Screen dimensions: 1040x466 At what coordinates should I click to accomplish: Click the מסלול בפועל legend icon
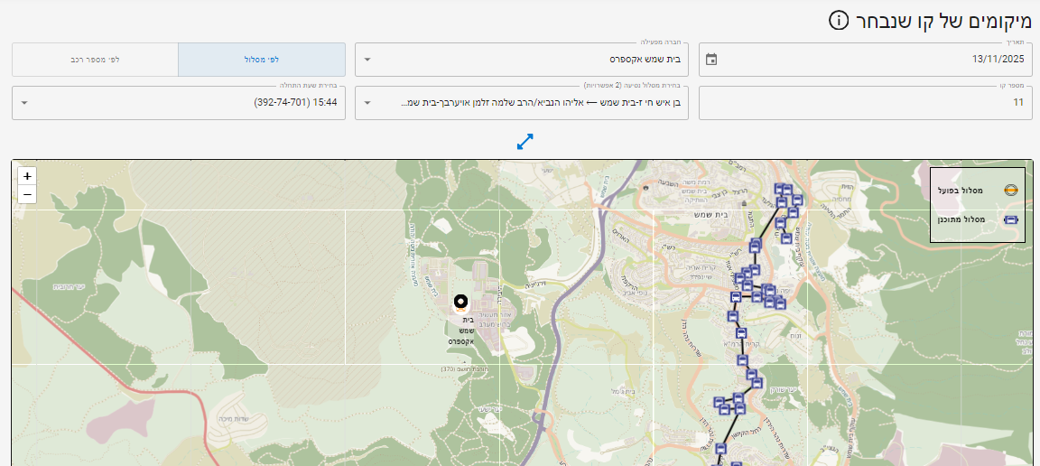[x=1011, y=191]
